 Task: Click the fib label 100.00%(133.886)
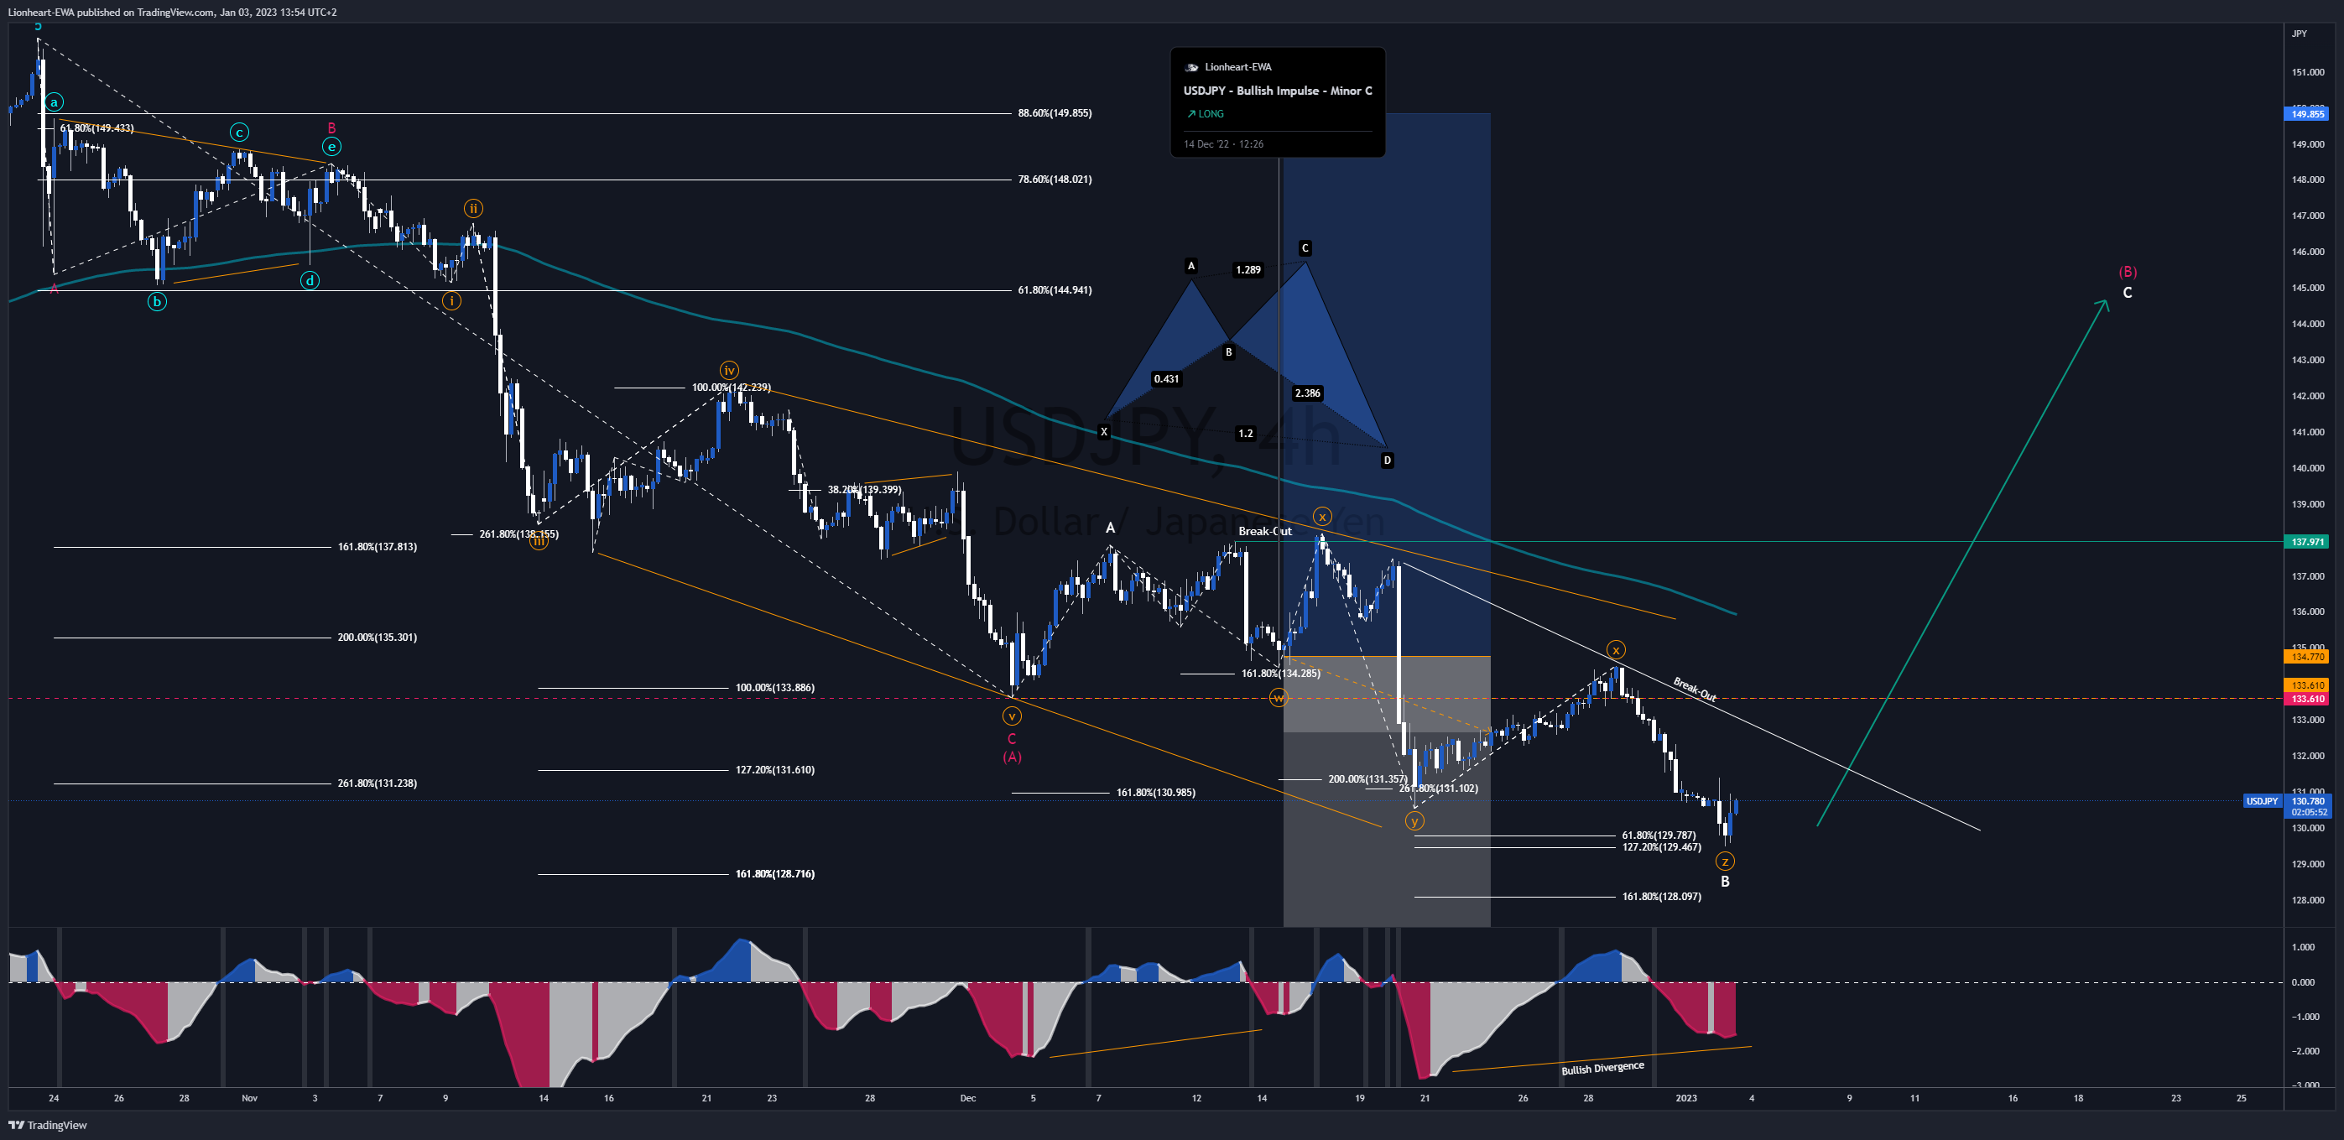(774, 688)
